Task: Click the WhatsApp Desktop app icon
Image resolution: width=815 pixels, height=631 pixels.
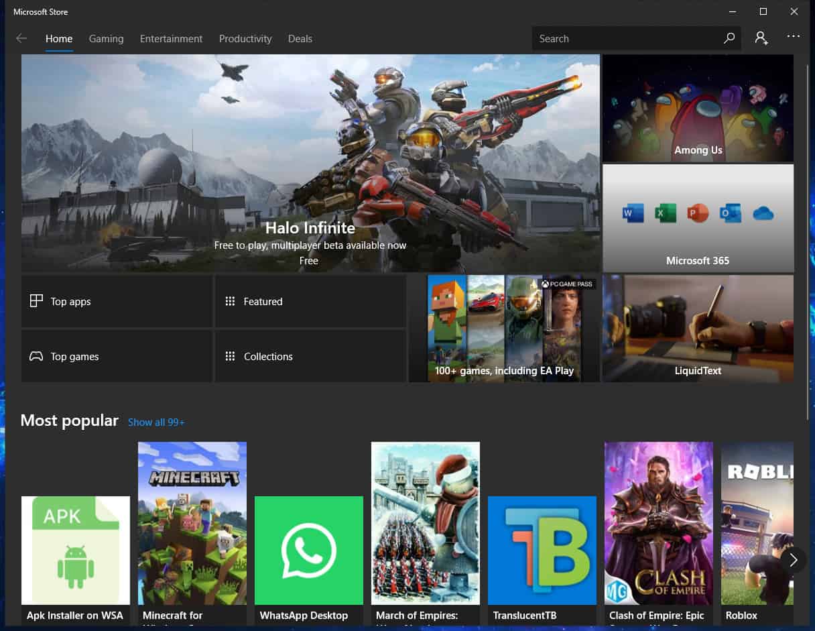Action: pyautogui.click(x=309, y=550)
